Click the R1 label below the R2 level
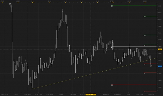This screenshot has width=163, height=96. pyautogui.click(x=144, y=45)
